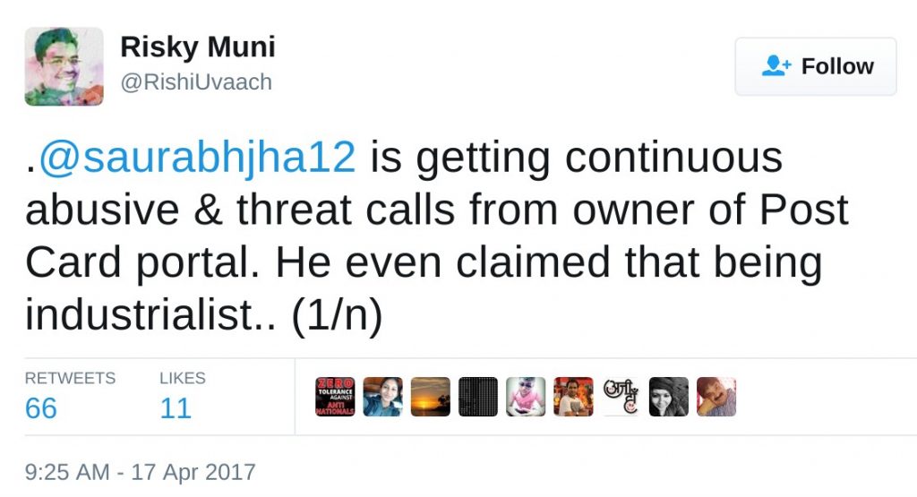Open the 9:25 AM - 17 Apr 2017 timestamp
The image size is (917, 497).
pyautogui.click(x=140, y=472)
